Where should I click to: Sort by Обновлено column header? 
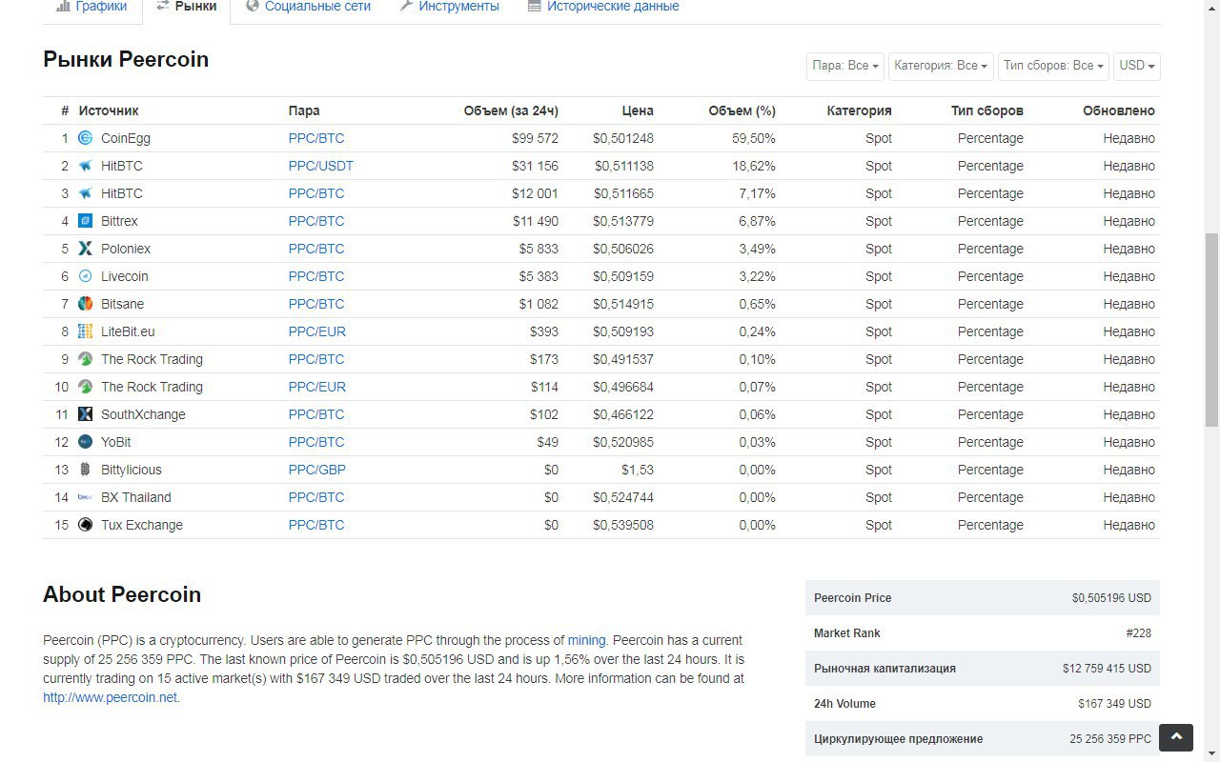click(1119, 110)
